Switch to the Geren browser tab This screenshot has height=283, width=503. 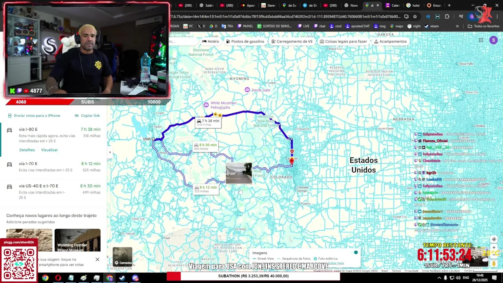[268, 6]
